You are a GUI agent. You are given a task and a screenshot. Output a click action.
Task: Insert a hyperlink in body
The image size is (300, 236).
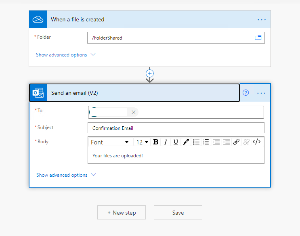[236, 142]
